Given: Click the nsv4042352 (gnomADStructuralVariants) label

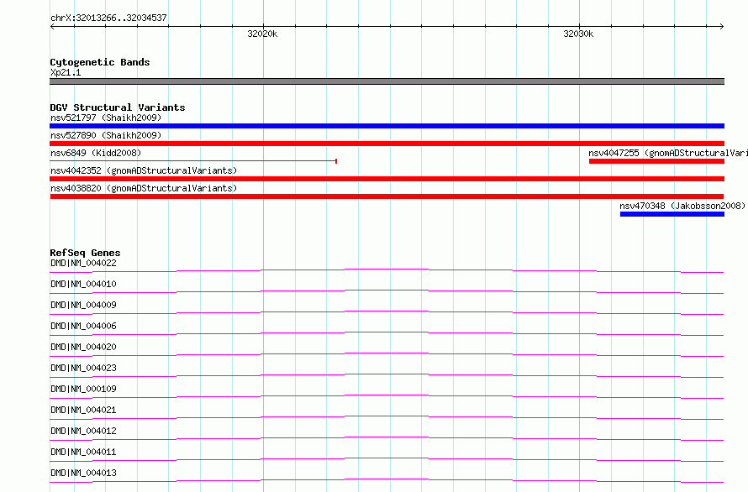Looking at the screenshot, I should pyautogui.click(x=144, y=170).
